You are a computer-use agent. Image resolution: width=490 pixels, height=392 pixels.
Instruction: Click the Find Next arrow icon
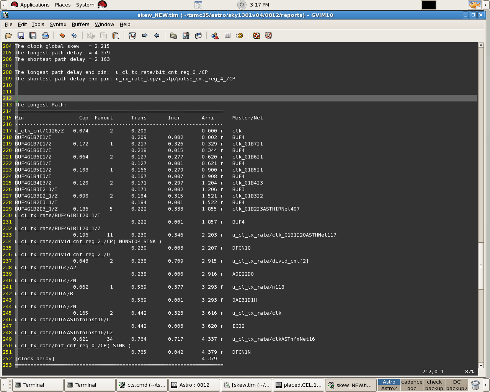tap(145, 36)
